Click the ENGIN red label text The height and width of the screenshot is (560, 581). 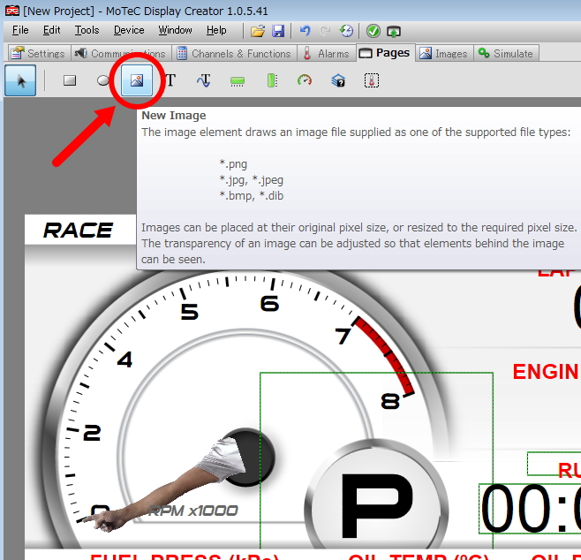coord(547,371)
